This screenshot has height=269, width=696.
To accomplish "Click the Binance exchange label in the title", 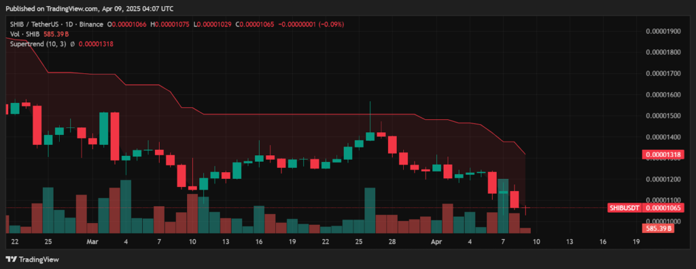I will [x=90, y=24].
